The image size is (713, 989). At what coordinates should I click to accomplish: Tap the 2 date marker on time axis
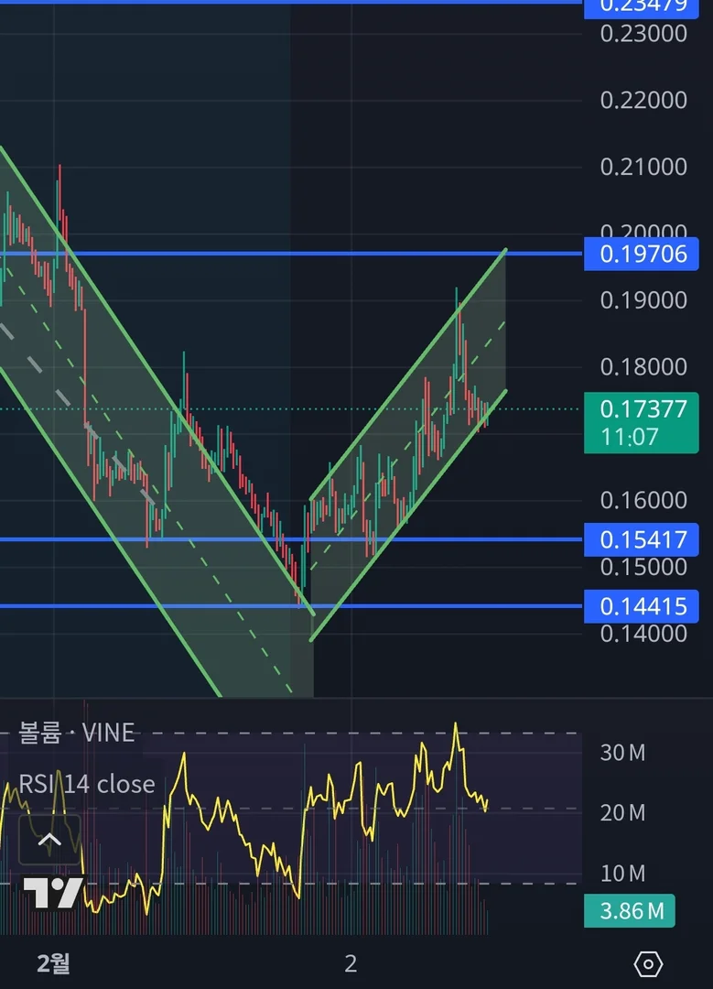tap(351, 963)
